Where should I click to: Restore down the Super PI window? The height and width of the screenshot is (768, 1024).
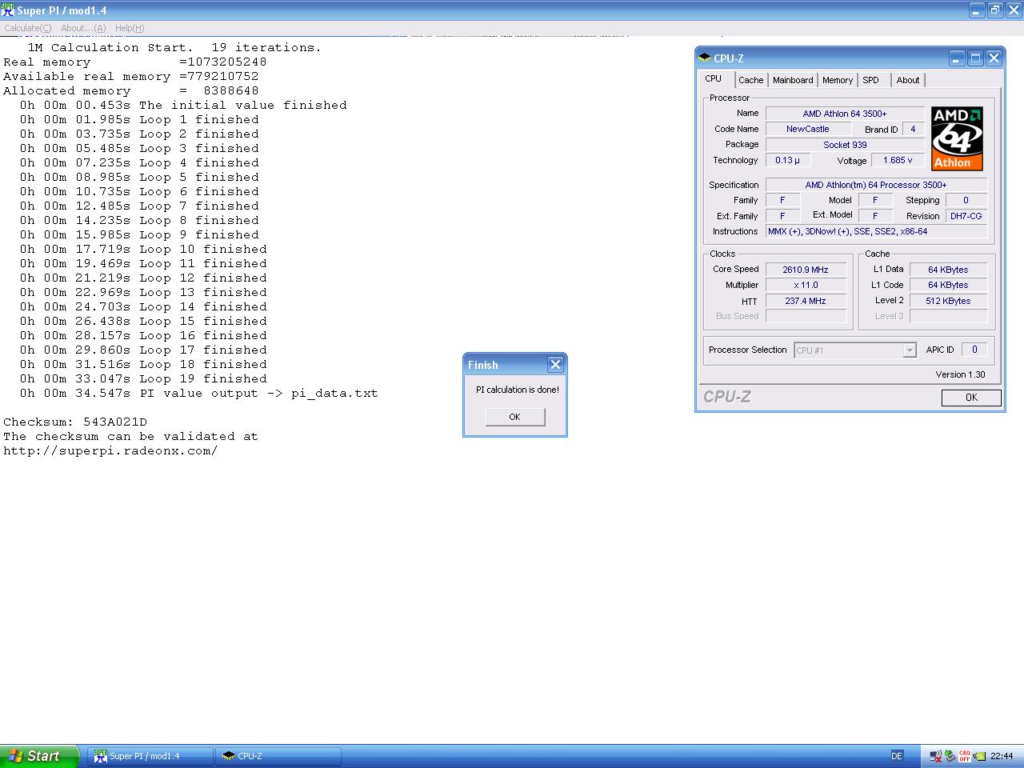point(994,10)
